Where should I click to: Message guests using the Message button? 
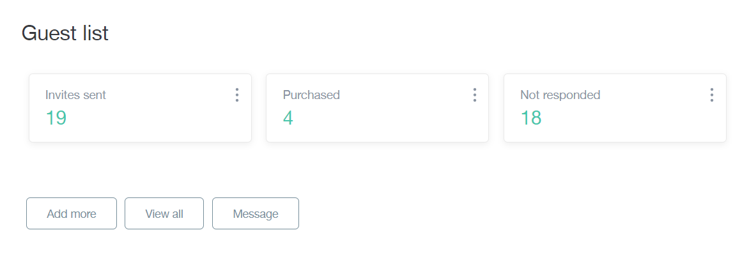click(x=256, y=213)
